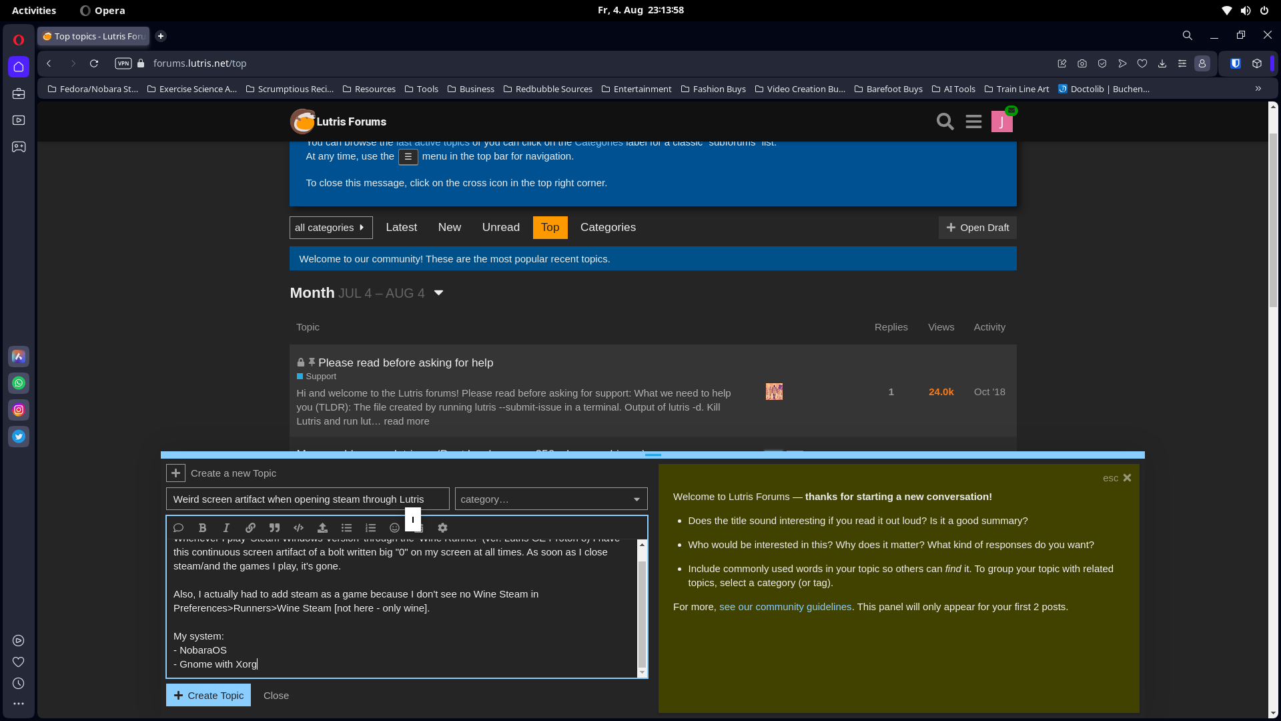This screenshot has width=1281, height=721.
Task: Toggle the VPN badge in address bar
Action: pyautogui.click(x=123, y=63)
